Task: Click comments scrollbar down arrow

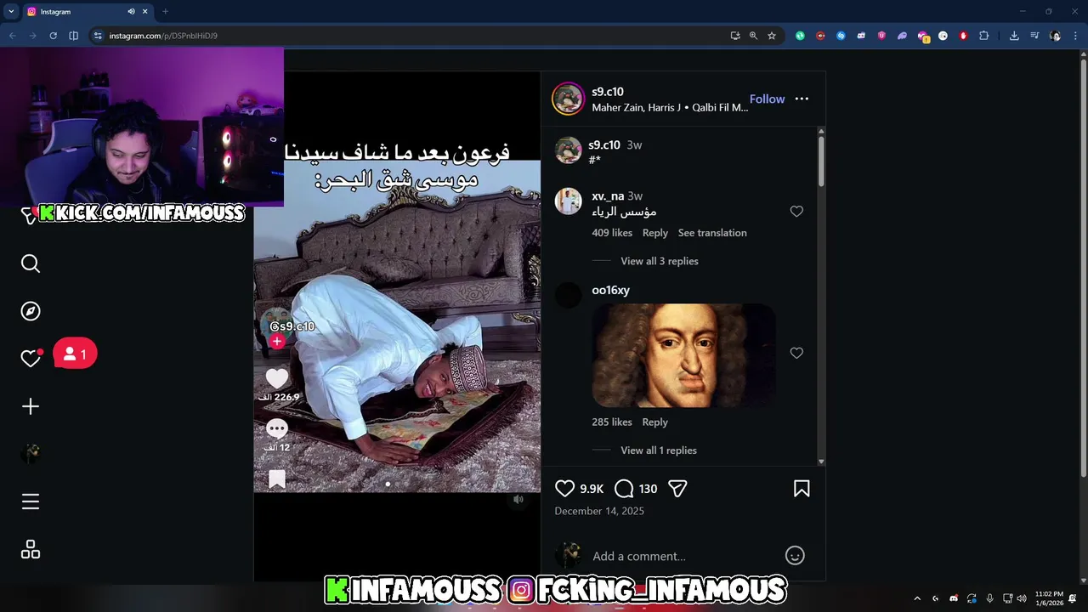Action: coord(821,462)
